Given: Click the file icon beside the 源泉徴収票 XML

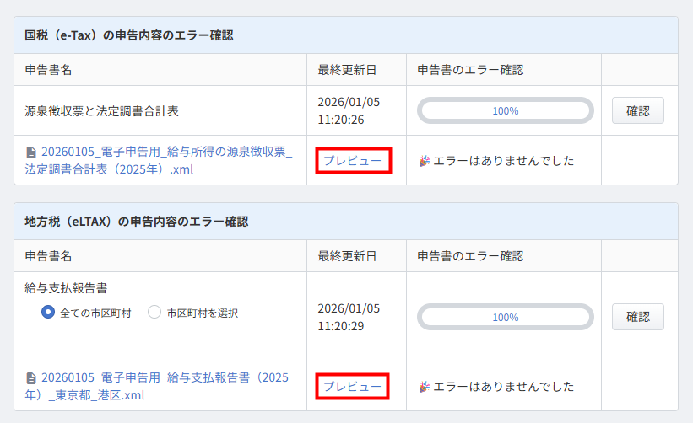Looking at the screenshot, I should [x=31, y=153].
